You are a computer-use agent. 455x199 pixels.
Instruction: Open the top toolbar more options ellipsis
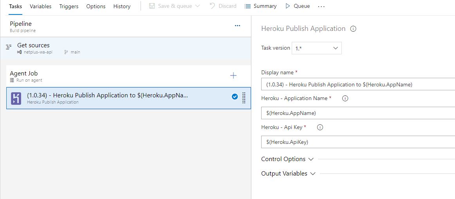pyautogui.click(x=321, y=6)
